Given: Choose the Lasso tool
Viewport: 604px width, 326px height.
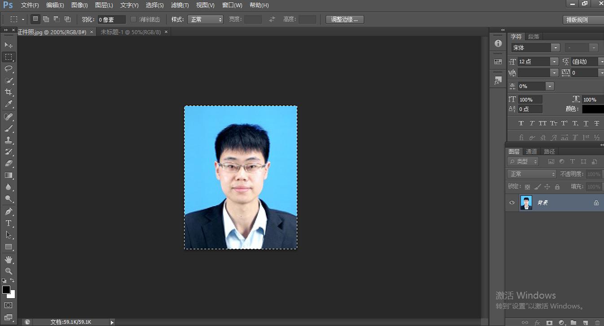Looking at the screenshot, I should tap(9, 68).
